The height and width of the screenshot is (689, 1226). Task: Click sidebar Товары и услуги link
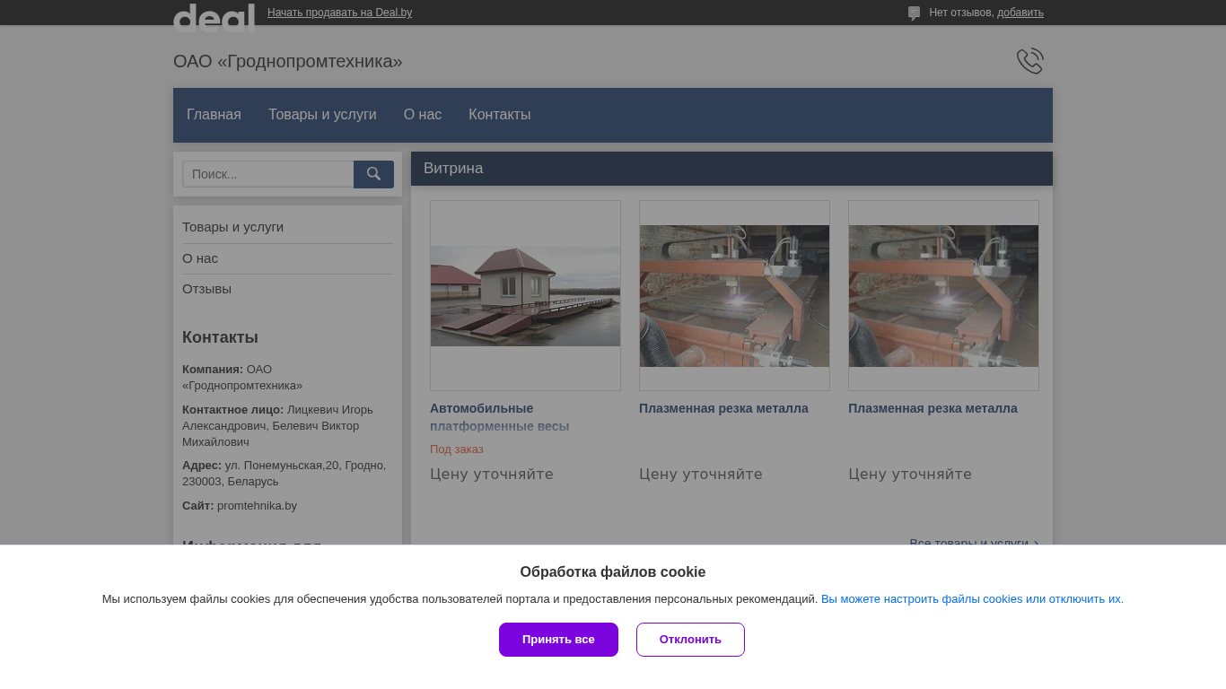point(232,227)
